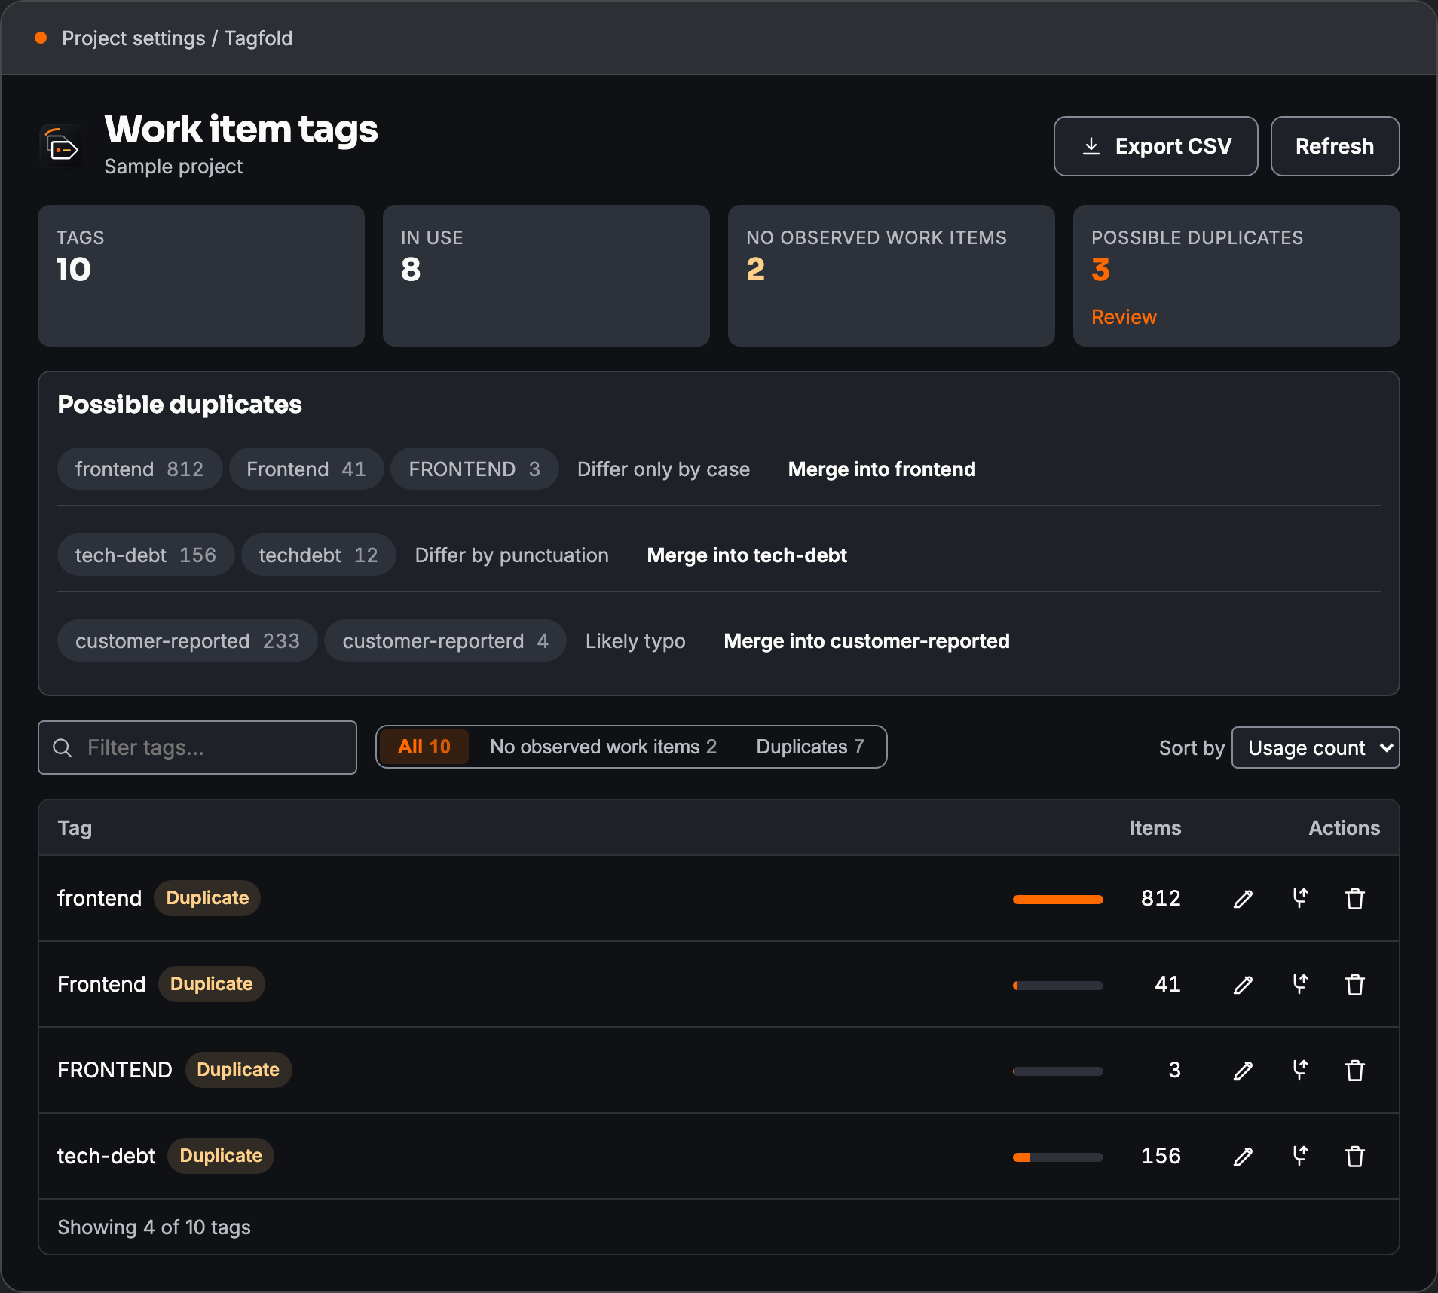The width and height of the screenshot is (1438, 1293).
Task: Click Merge into customer-reported
Action: 867,641
